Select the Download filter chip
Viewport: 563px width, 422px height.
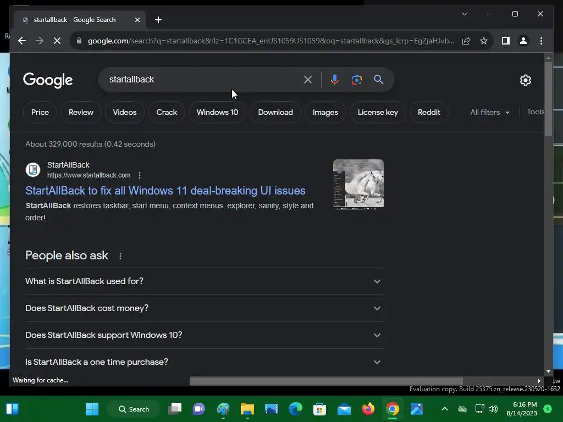click(275, 112)
